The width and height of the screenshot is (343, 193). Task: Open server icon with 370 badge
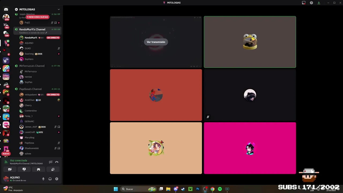pyautogui.click(x=6, y=17)
